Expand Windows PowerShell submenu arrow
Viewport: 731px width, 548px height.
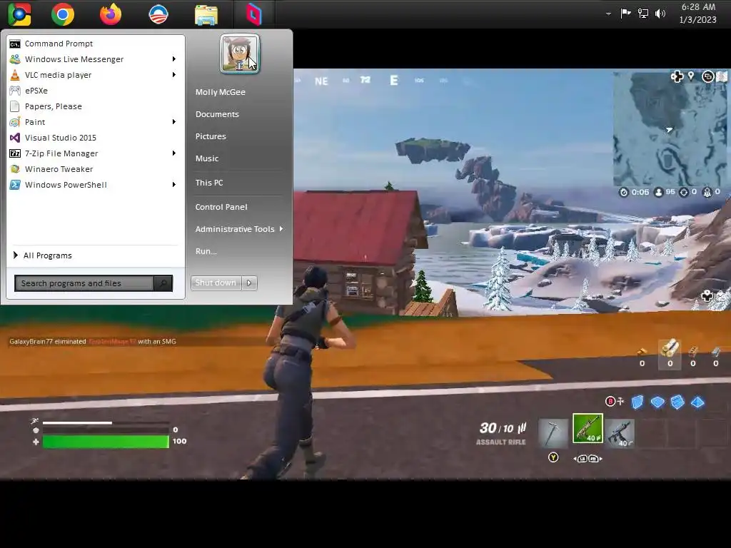[174, 185]
